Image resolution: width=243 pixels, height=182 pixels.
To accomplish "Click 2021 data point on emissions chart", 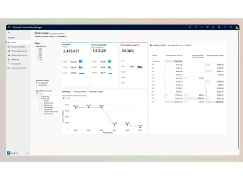I will point(114,125).
